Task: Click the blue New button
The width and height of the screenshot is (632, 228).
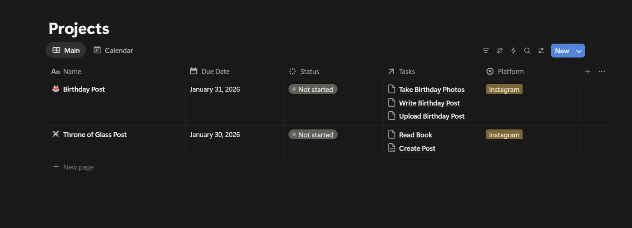Action: pos(562,51)
